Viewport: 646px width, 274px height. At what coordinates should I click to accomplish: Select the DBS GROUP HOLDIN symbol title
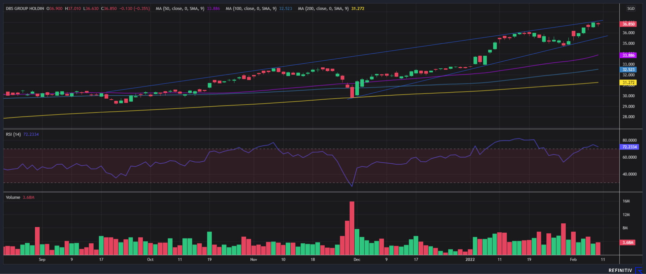(x=25, y=9)
